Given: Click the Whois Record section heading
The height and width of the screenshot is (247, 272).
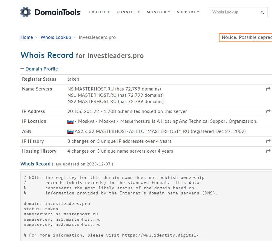Looking at the screenshot, I should (x=35, y=164).
